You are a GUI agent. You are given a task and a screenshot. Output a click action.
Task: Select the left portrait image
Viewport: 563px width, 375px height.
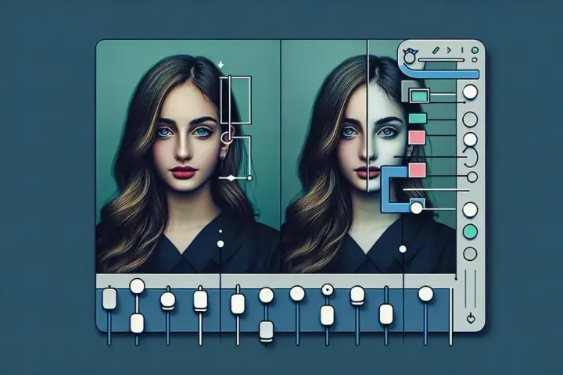pos(188,156)
